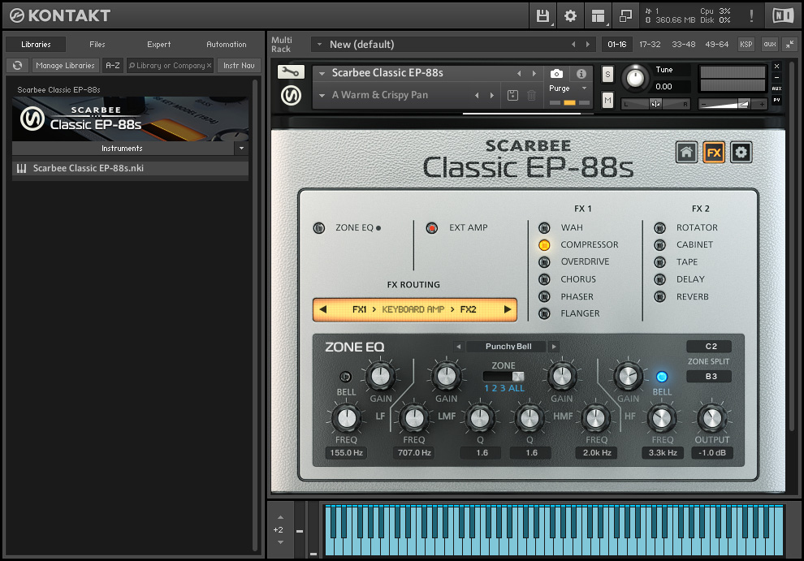Open the Multi Rack preset dropdown
The image size is (804, 561).
coord(319,45)
